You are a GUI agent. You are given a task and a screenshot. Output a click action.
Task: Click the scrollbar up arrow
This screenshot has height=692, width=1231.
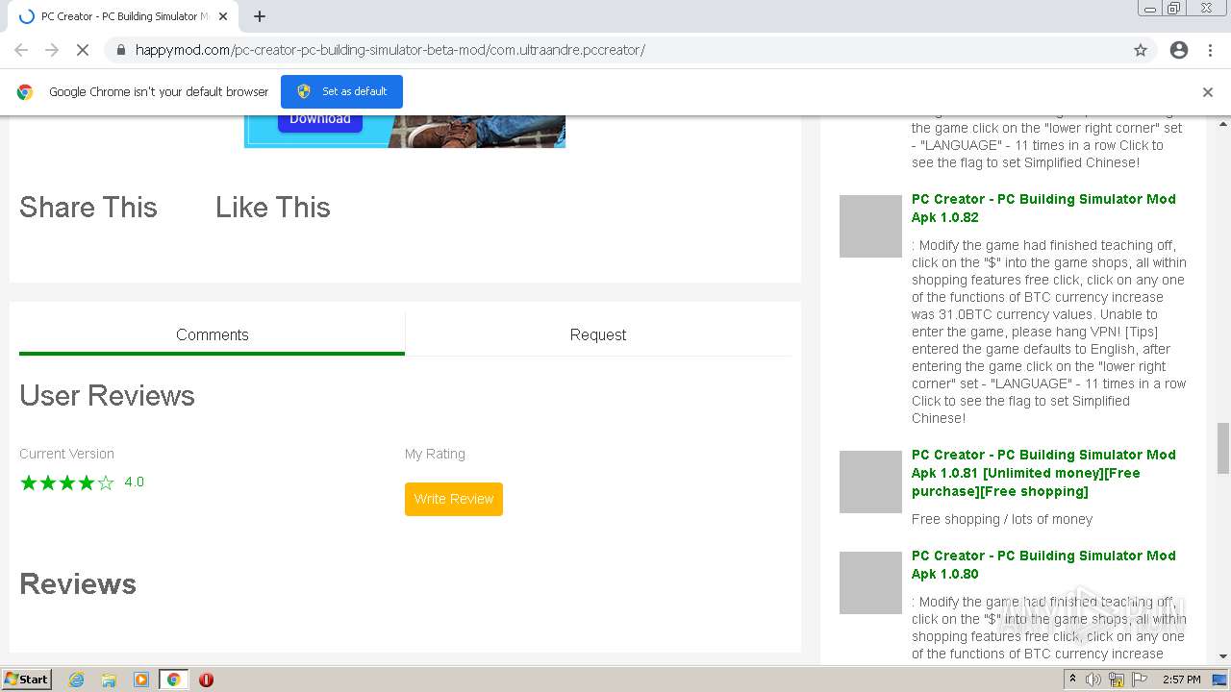click(1223, 123)
